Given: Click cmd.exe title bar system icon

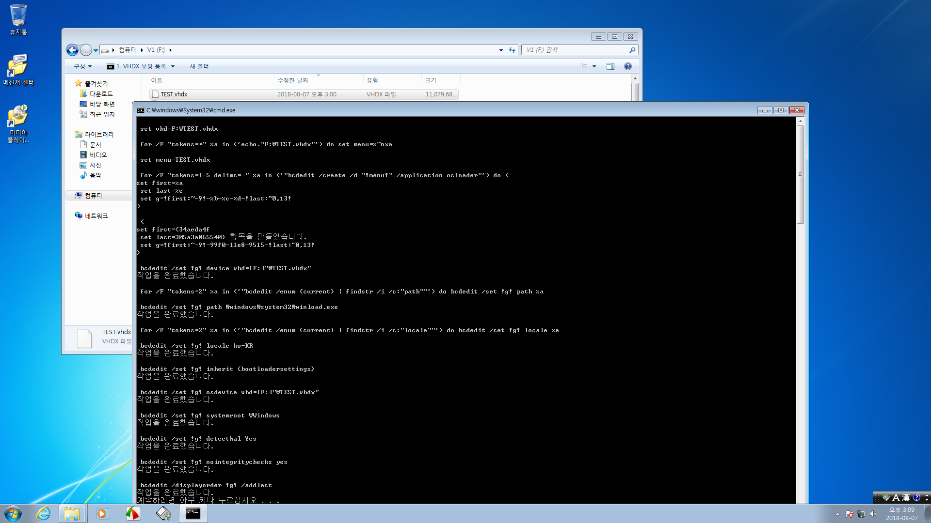Looking at the screenshot, I should (x=141, y=110).
